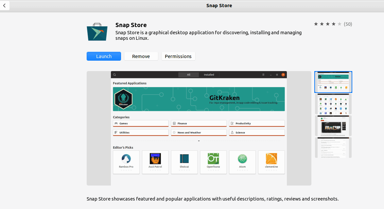Click the Snap Store window title
This screenshot has height=209, width=384.
pos(219,5)
